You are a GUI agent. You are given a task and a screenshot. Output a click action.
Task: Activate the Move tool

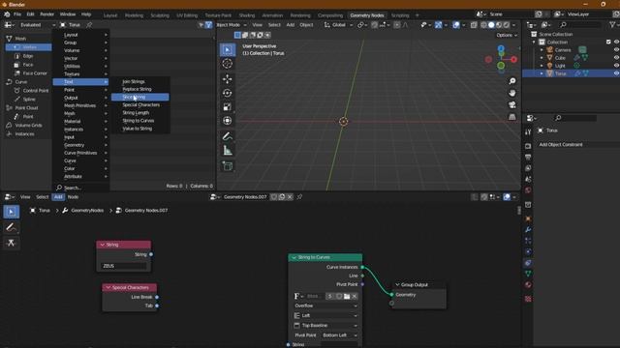pos(228,79)
